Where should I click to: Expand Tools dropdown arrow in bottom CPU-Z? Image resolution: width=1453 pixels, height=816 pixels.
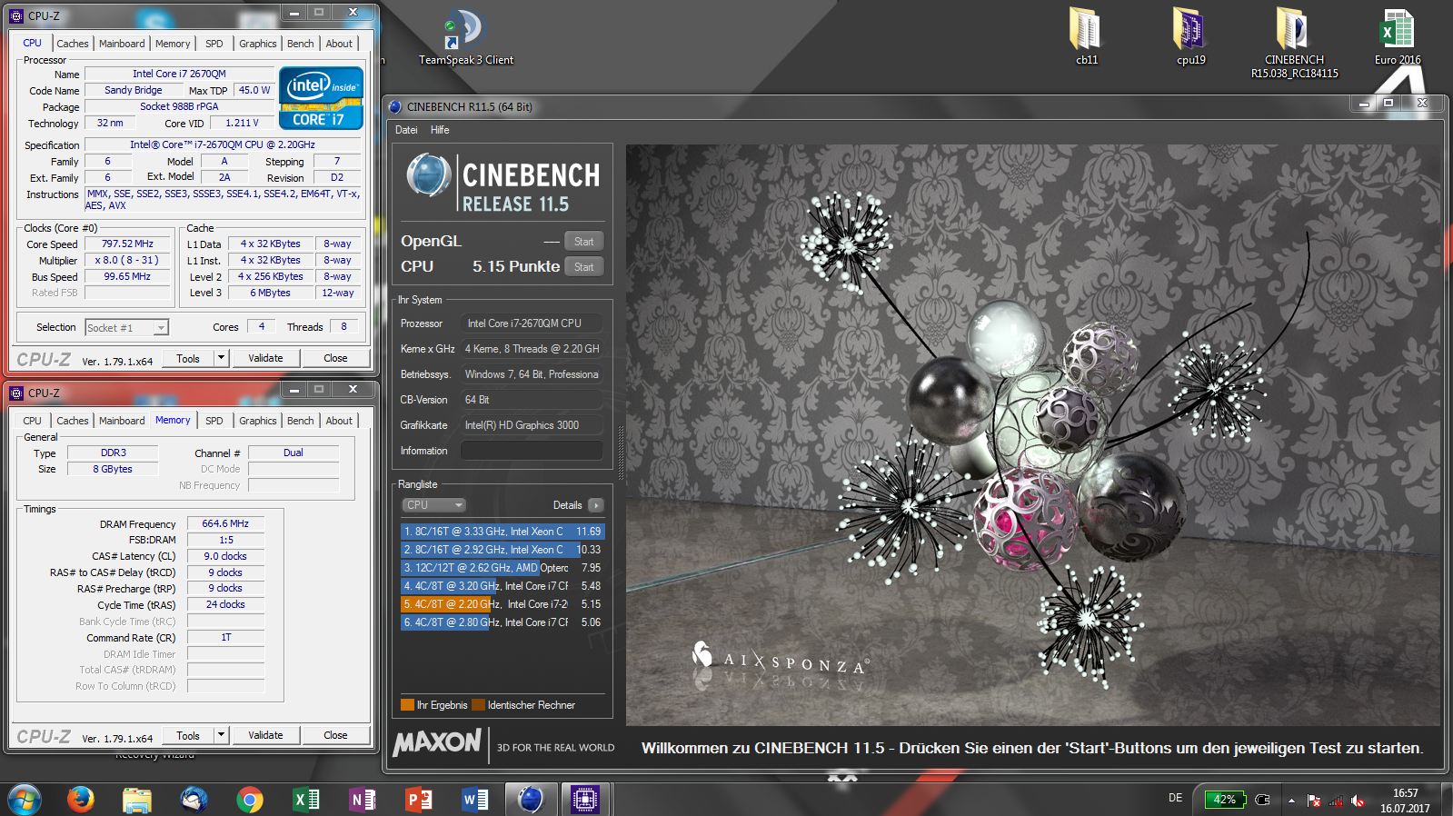tap(221, 735)
